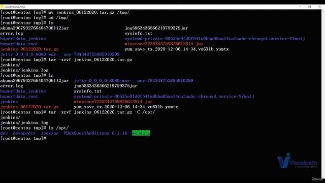Click 'sysinfo.txt' in the second ls output
Image resolution: width=325 pixels, height=183 pixels.
[88, 91]
